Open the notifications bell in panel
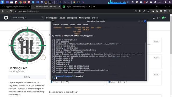Viewport: 172px width, 97px height. coord(151,2)
